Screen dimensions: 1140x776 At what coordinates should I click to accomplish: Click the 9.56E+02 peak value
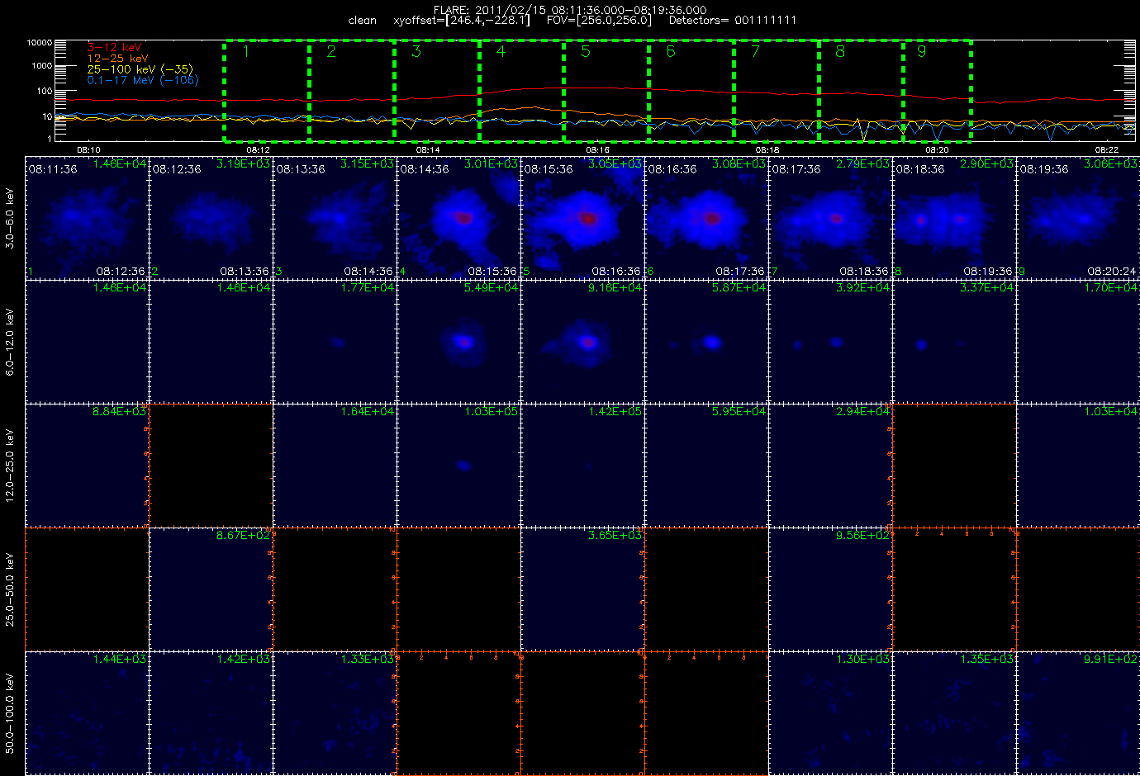click(862, 536)
